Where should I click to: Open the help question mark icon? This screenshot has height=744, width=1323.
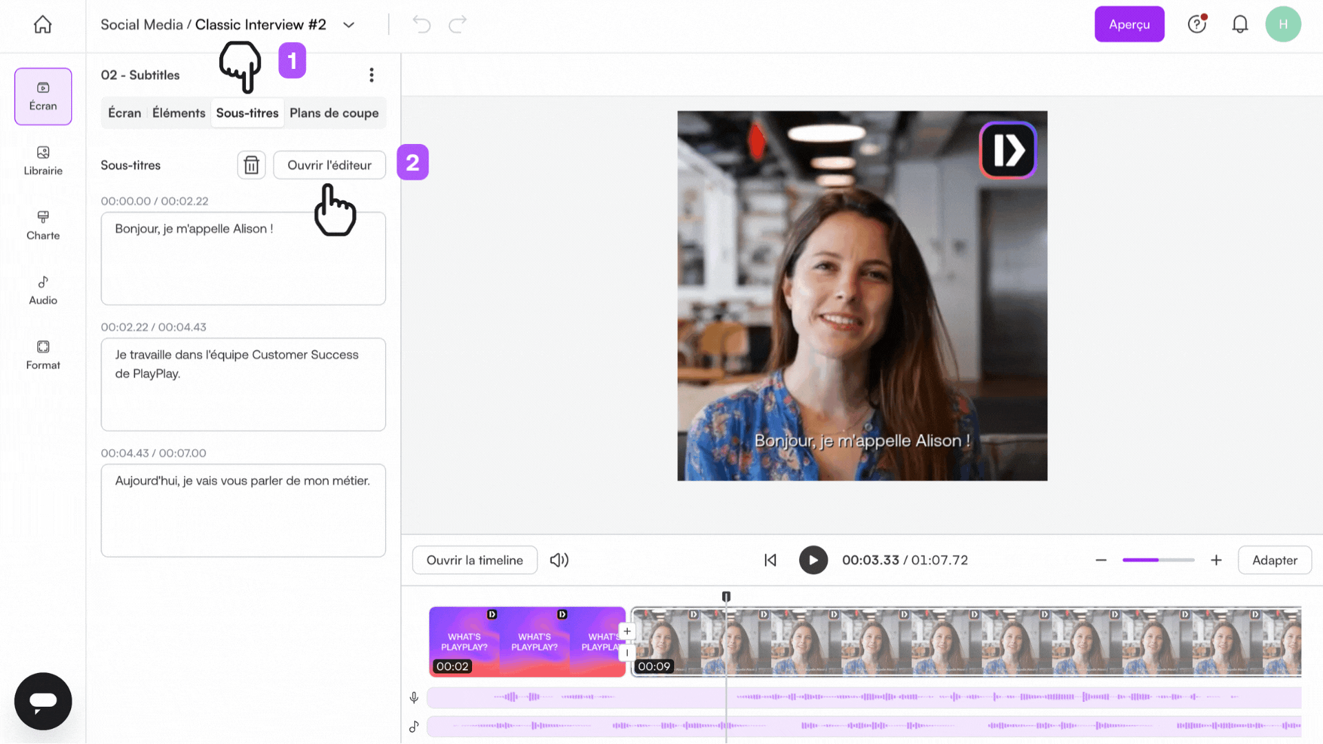(x=1197, y=25)
